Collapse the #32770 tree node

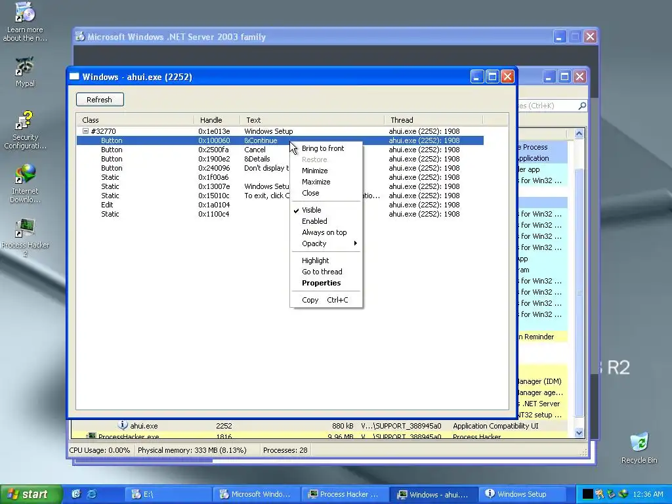tap(85, 131)
